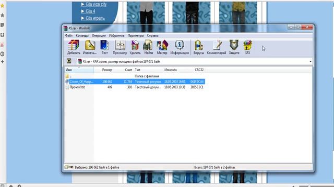Launch the Мастер (Wizard) tool
The image size is (334, 187).
click(162, 47)
